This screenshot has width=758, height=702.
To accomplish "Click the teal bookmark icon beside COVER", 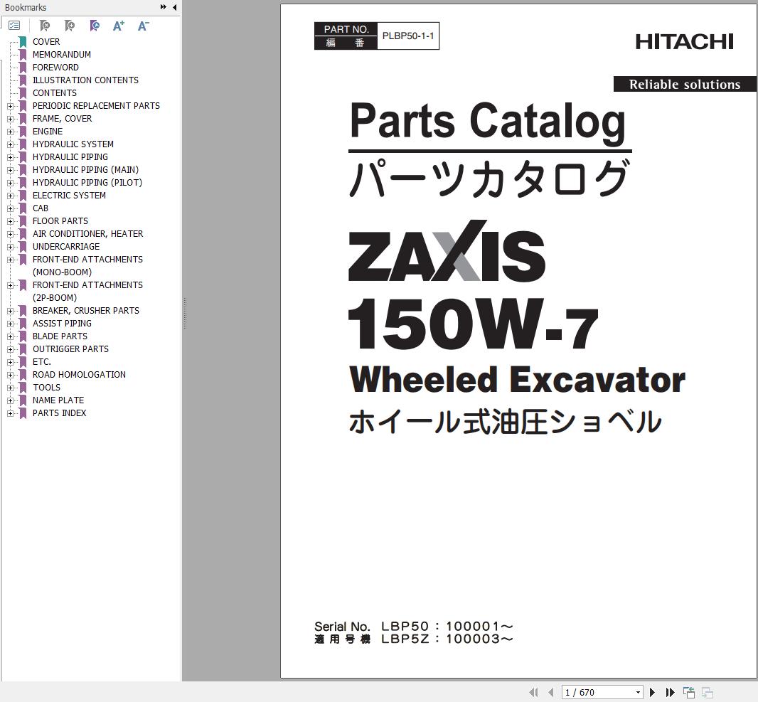I will (23, 41).
